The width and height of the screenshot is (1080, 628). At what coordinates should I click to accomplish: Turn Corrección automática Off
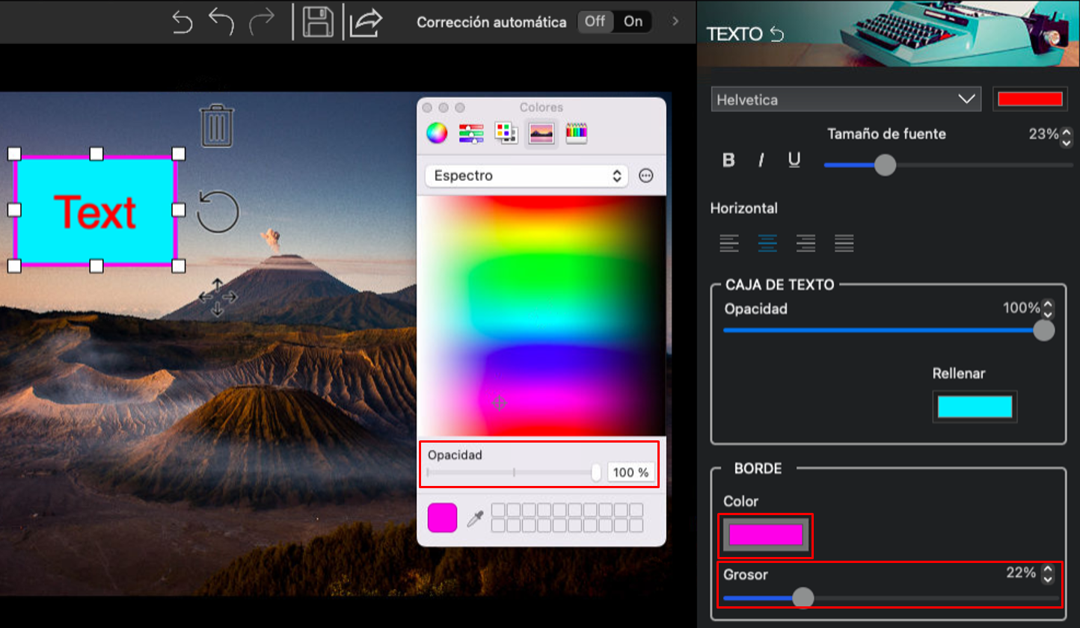pyautogui.click(x=595, y=22)
